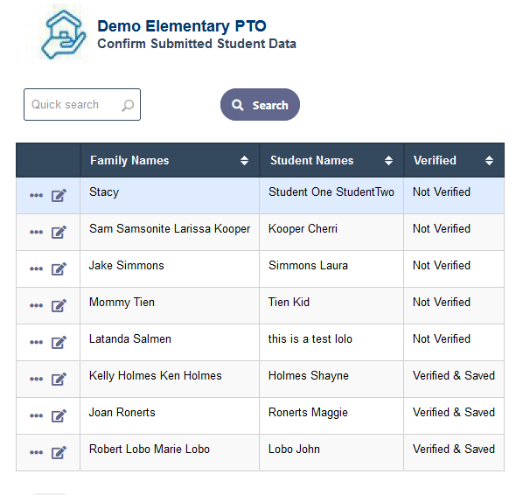Open more options for the Jake Simmons row
The height and width of the screenshot is (495, 516).
36,268
